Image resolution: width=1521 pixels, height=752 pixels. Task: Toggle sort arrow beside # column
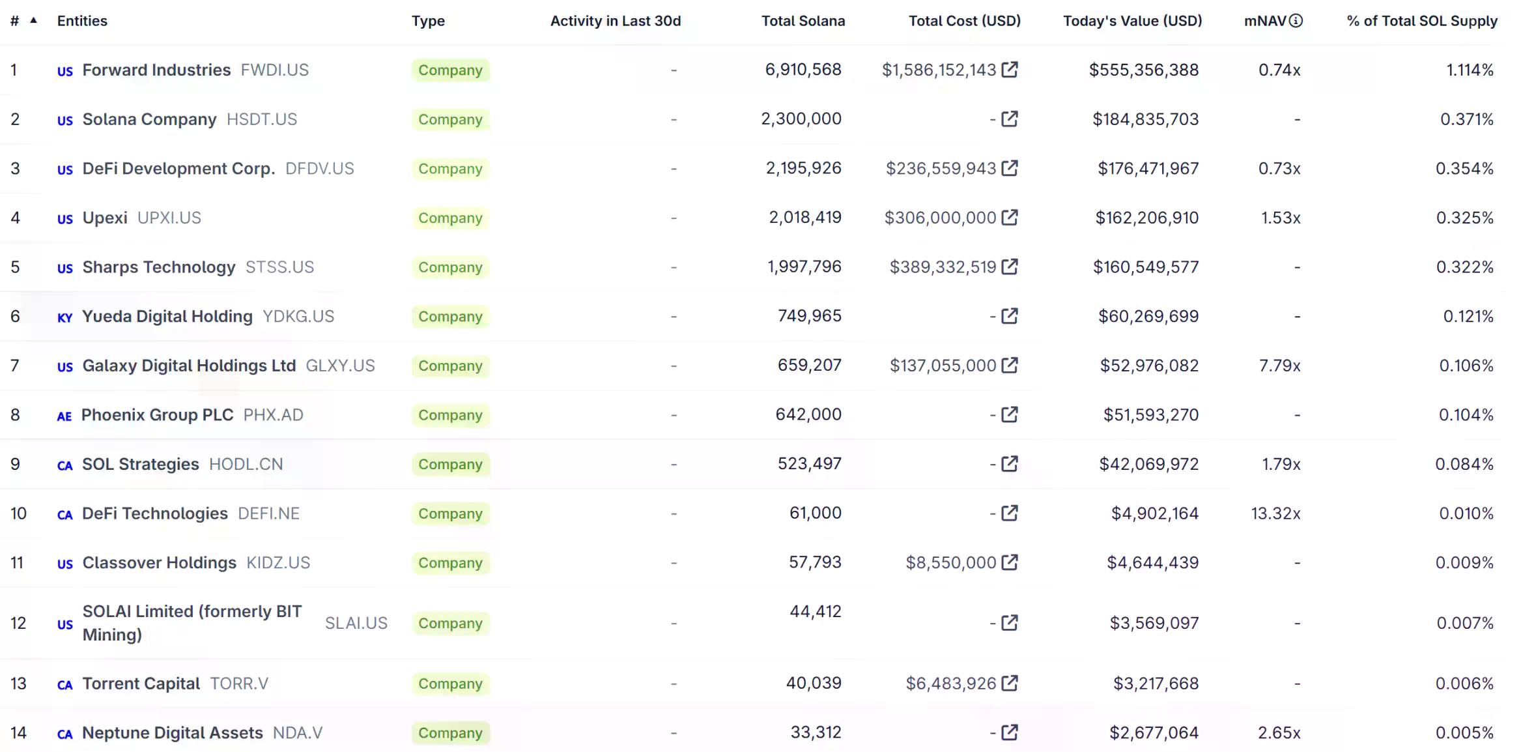[33, 21]
